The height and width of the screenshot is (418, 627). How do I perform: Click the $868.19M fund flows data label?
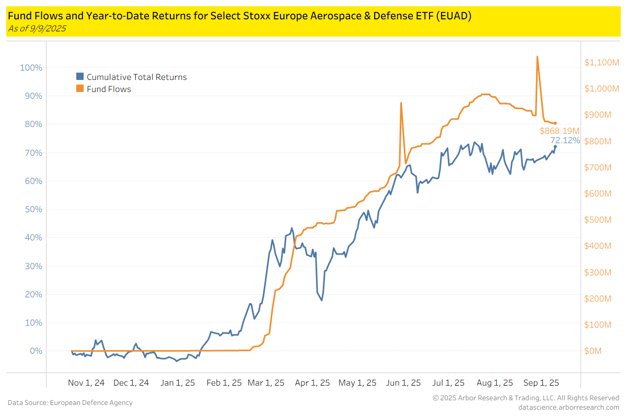click(x=560, y=131)
